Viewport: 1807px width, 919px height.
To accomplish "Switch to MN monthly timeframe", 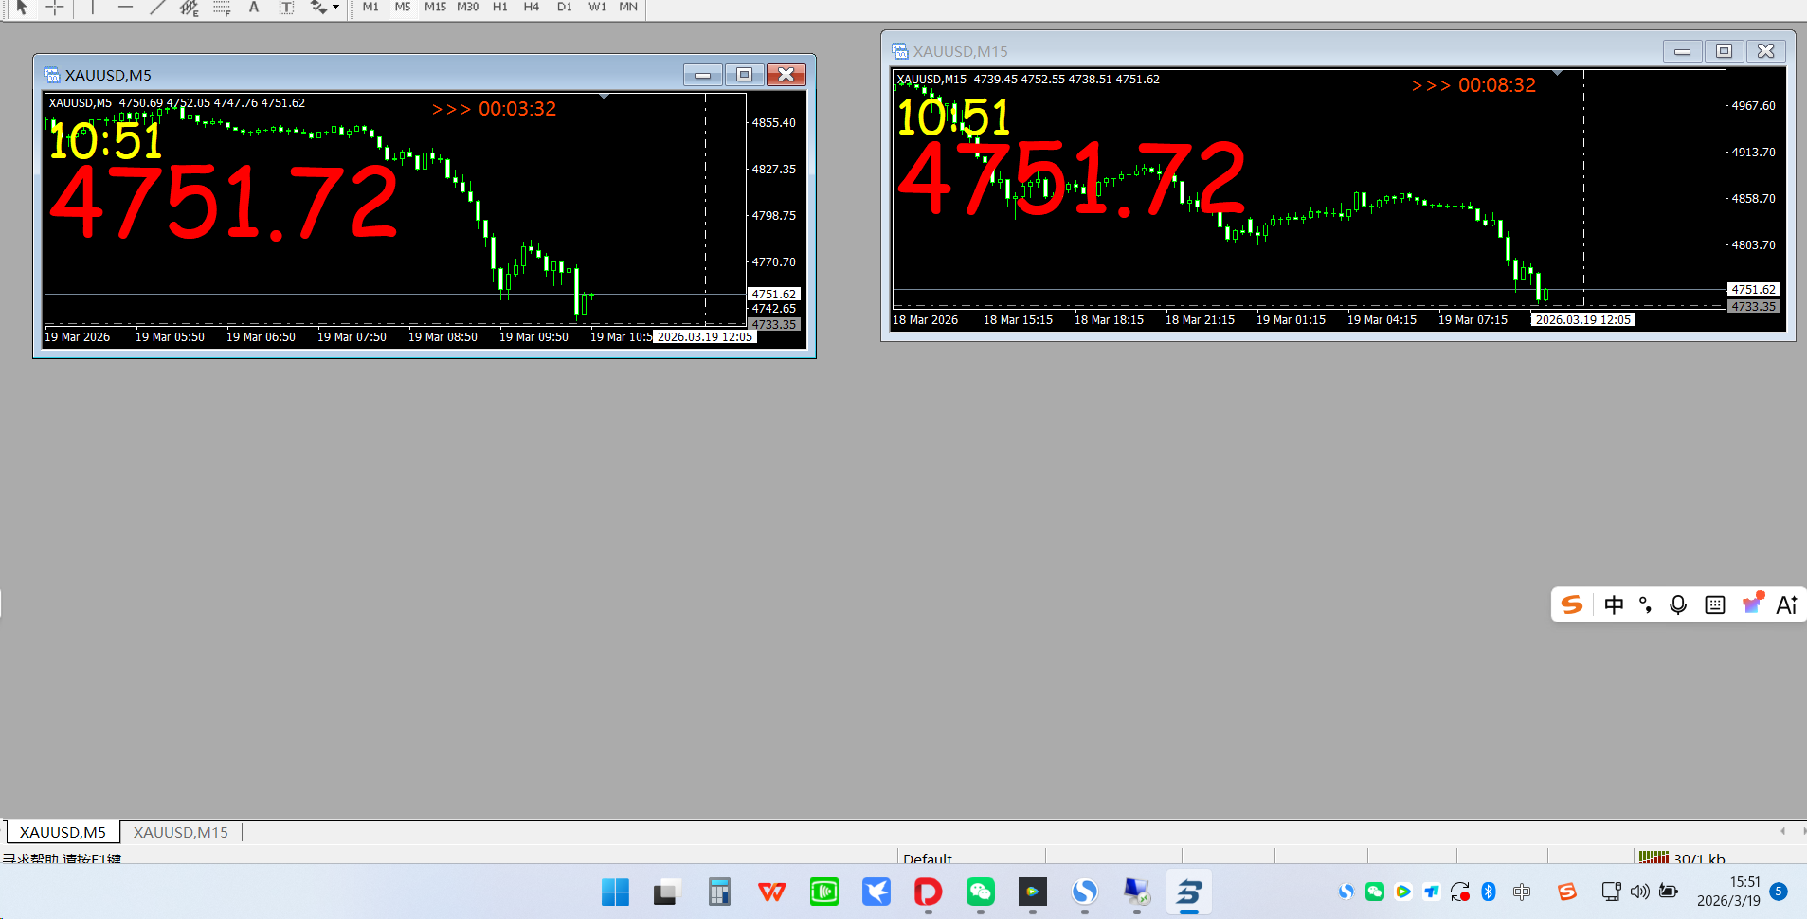I will (628, 8).
